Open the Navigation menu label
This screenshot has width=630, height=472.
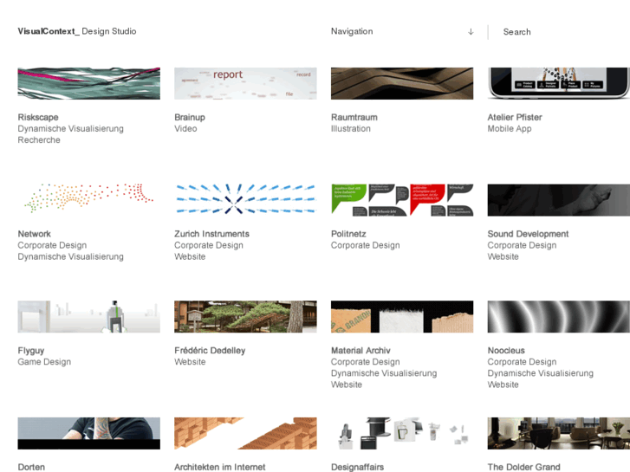352,31
